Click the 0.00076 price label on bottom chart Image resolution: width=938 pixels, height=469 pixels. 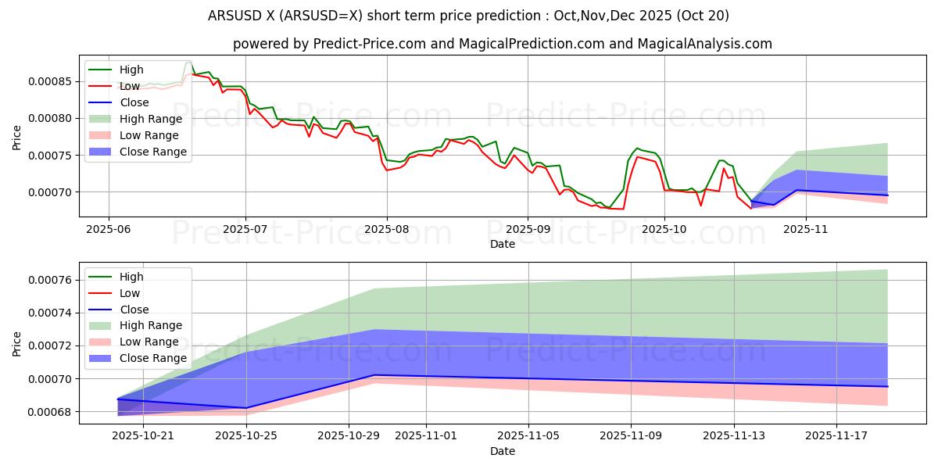(51, 280)
